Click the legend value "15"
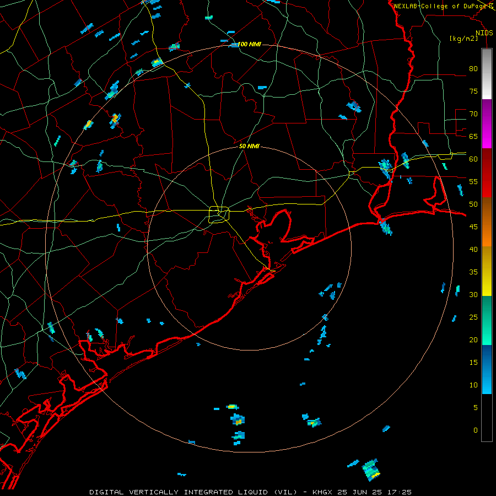This screenshot has width=496, height=496. pos(473,362)
